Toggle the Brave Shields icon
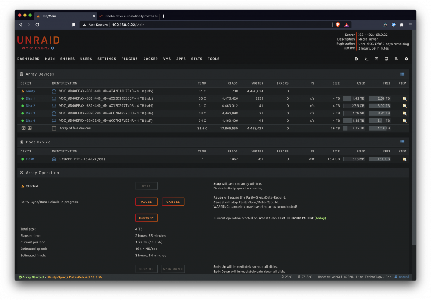This screenshot has width=431, height=300. 338,25
